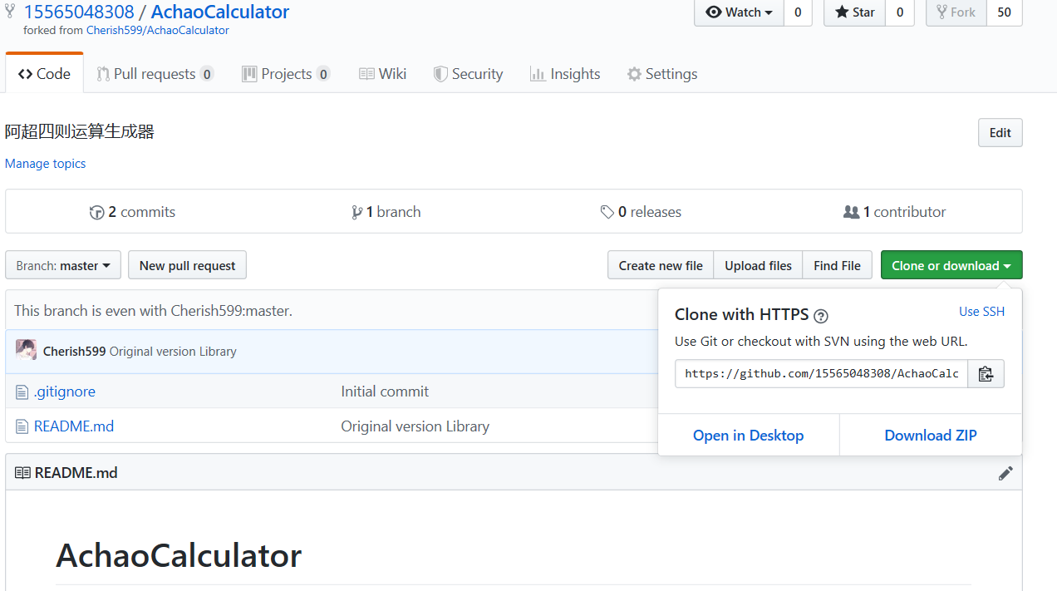Open README.md row's Original version Library commit
Image resolution: width=1057 pixels, height=591 pixels.
click(x=415, y=426)
